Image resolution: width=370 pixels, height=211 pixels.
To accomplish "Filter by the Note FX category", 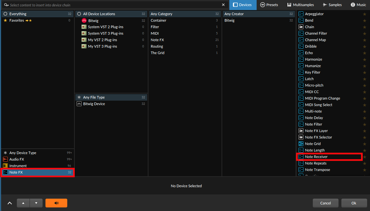I will (x=185, y=40).
